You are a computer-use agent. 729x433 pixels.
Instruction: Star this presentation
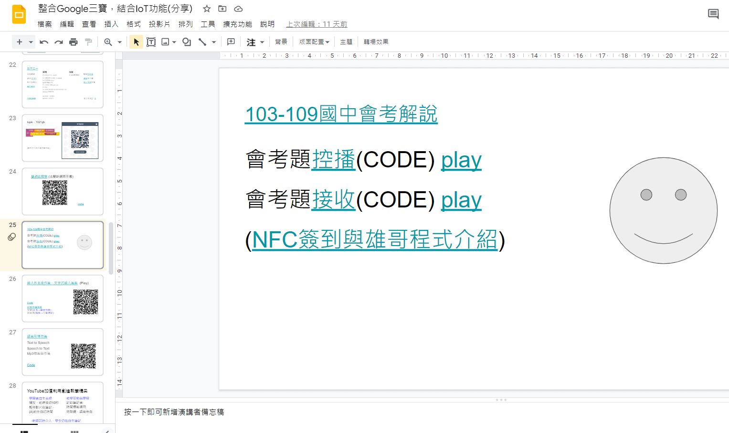click(x=207, y=9)
